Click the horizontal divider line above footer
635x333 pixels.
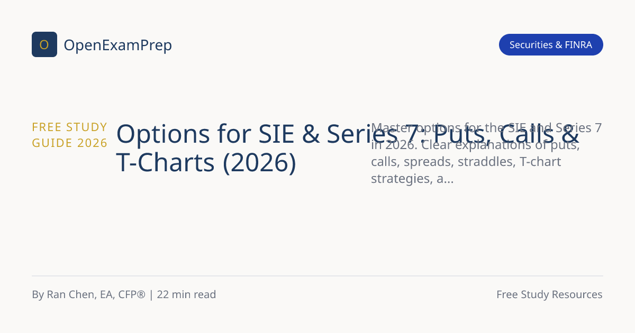[317, 276]
